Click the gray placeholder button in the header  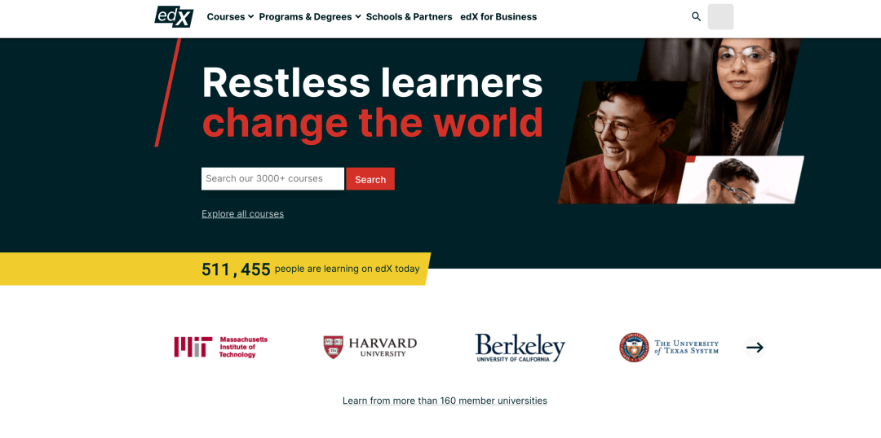point(720,16)
